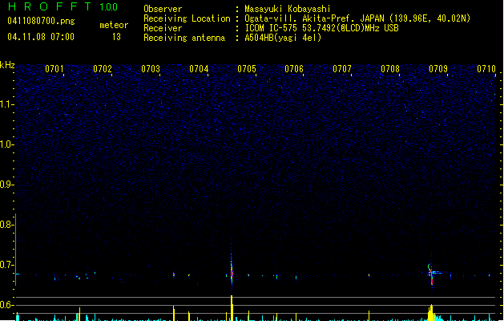This screenshot has height=321, width=504.
Task: Click the 1.0 kHz axis label
Action: click(x=6, y=144)
